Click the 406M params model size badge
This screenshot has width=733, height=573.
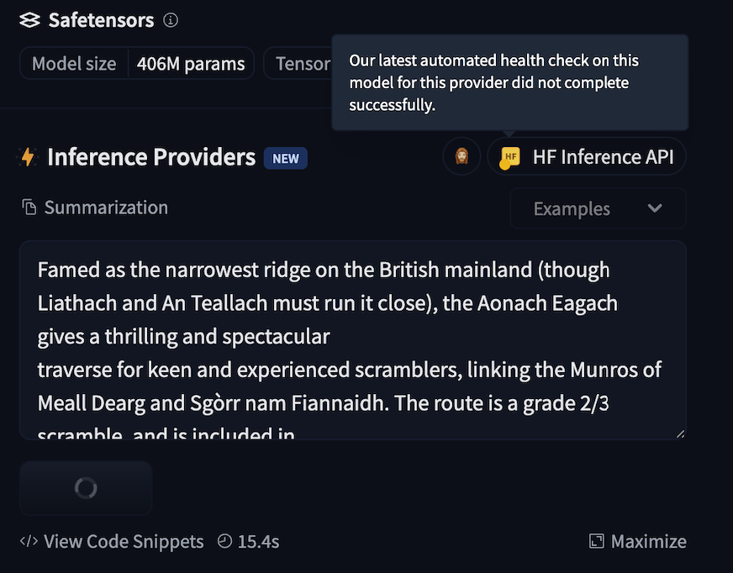click(x=191, y=64)
